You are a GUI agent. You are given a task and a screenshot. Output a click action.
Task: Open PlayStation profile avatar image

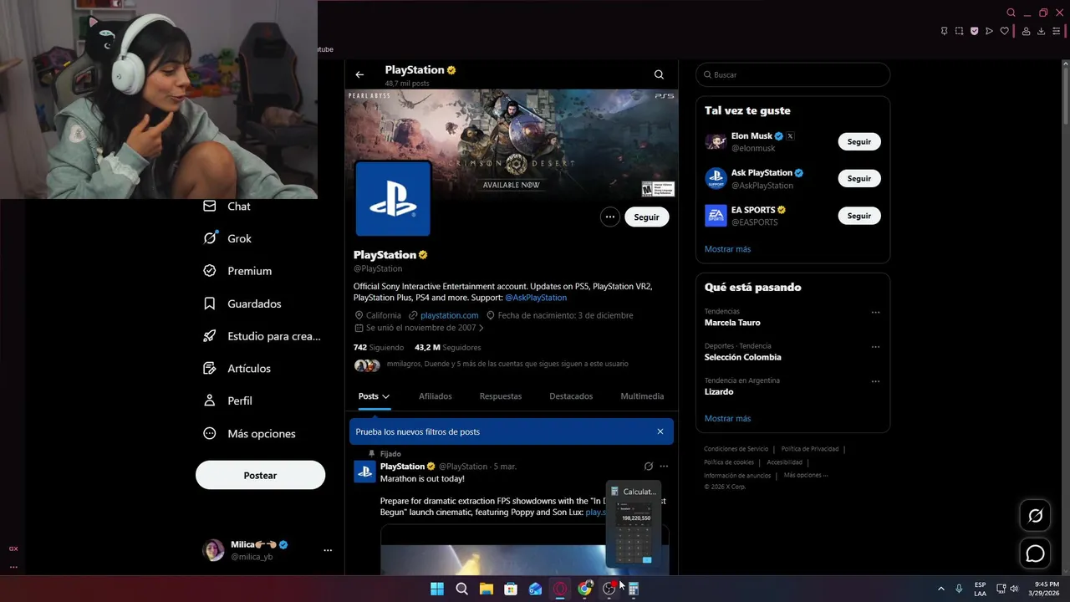coord(393,199)
